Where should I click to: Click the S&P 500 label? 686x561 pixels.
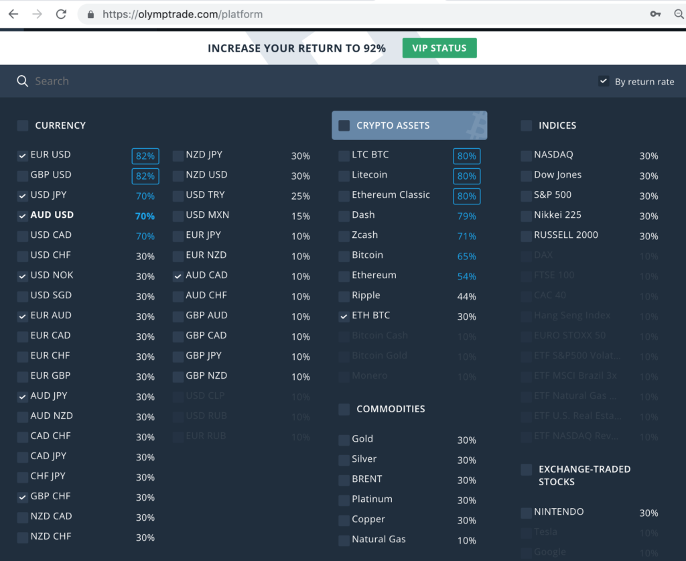[x=553, y=195]
